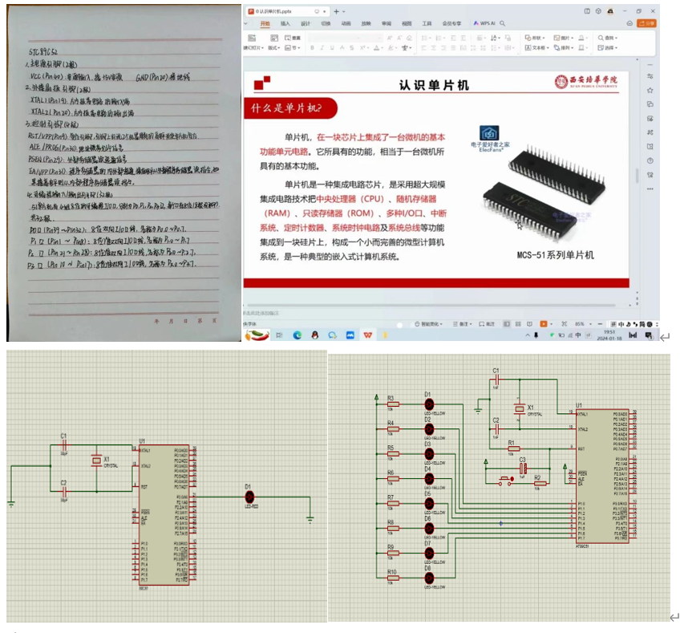Viewport: 680px width, 633px height.
Task: Open the QQ penguin icon in taskbar
Action: [x=314, y=335]
